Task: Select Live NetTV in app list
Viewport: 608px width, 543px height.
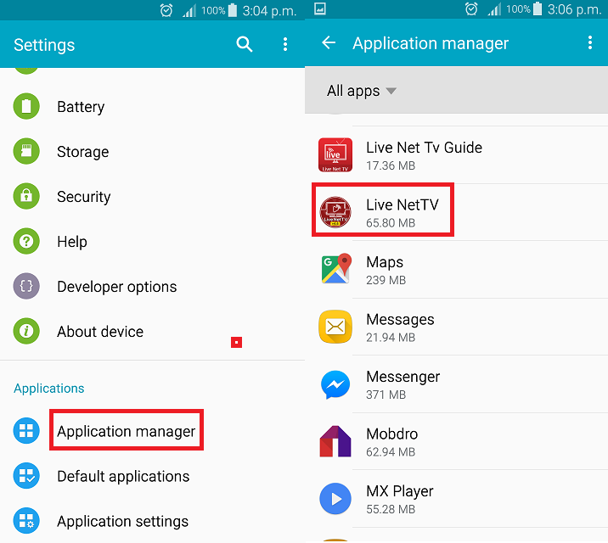Action: pyautogui.click(x=456, y=212)
